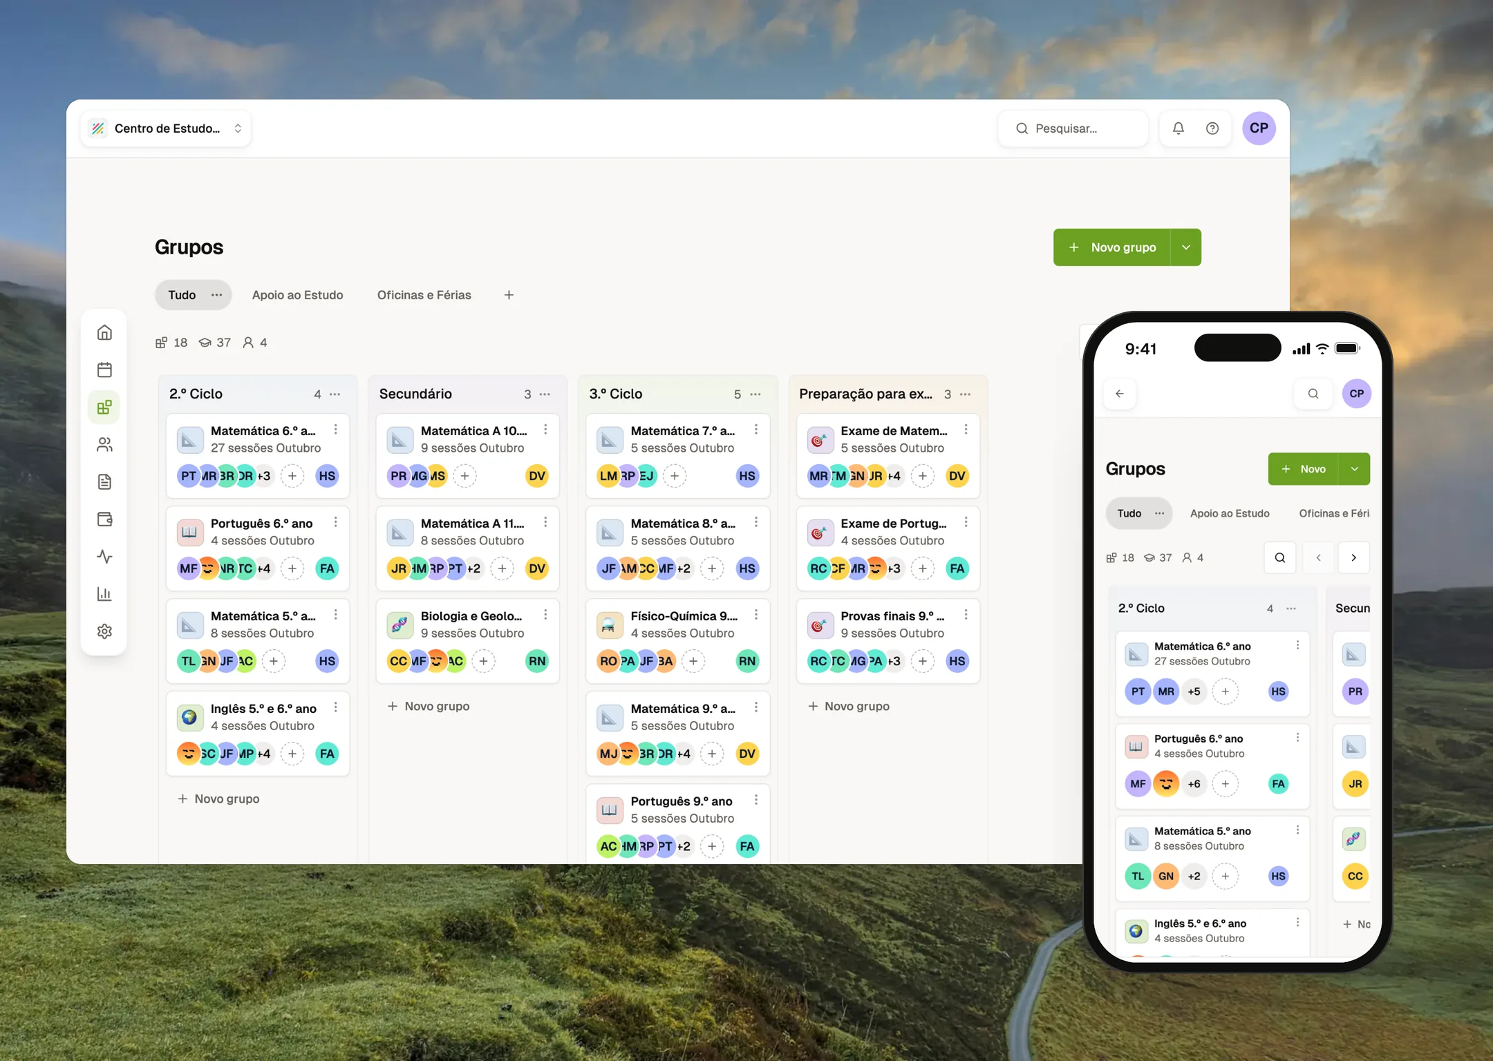
Task: Open options for Português 6.º ano on phone
Action: coord(1297,737)
